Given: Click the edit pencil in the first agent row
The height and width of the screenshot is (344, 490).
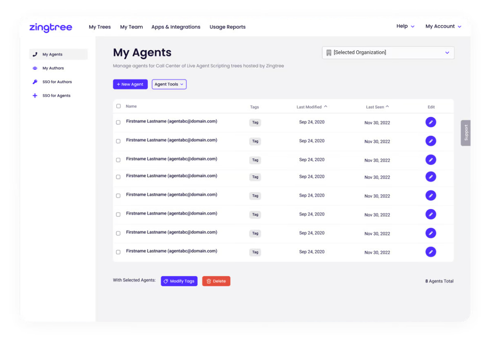Looking at the screenshot, I should pyautogui.click(x=431, y=122).
